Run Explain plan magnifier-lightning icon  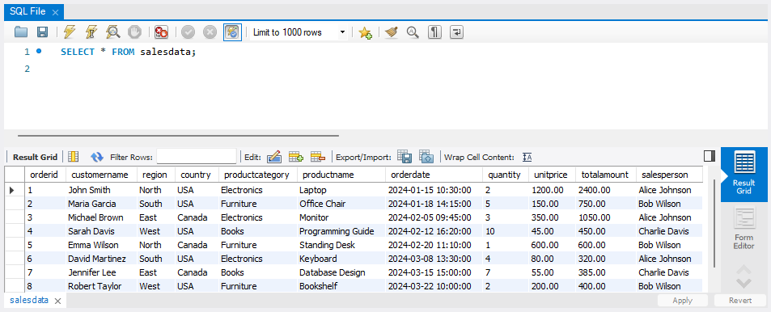tap(113, 32)
